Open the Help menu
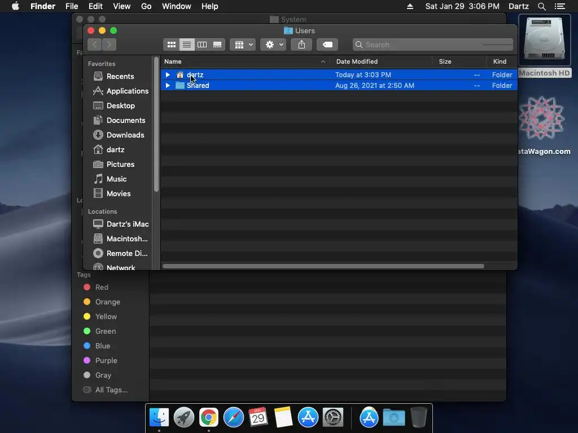 pos(210,6)
